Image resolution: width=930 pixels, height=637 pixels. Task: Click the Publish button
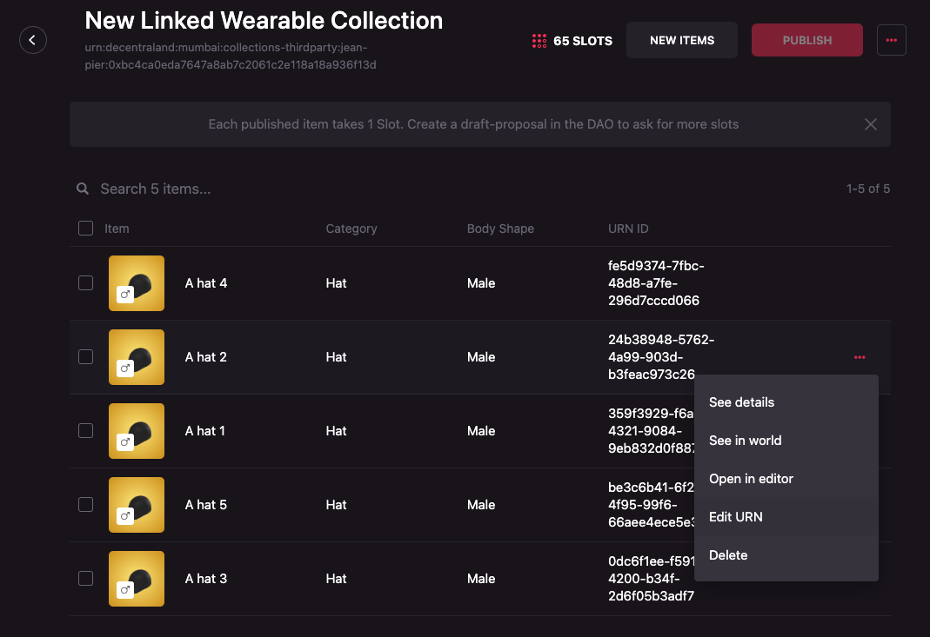(806, 40)
